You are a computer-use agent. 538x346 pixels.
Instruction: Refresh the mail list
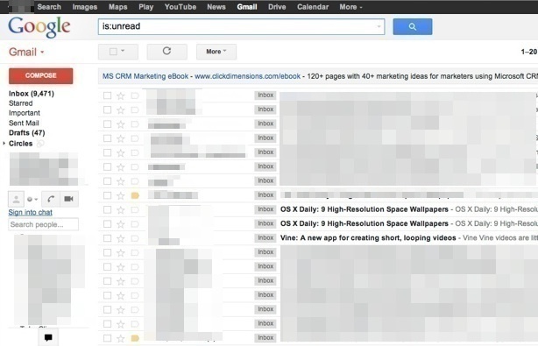click(x=166, y=52)
